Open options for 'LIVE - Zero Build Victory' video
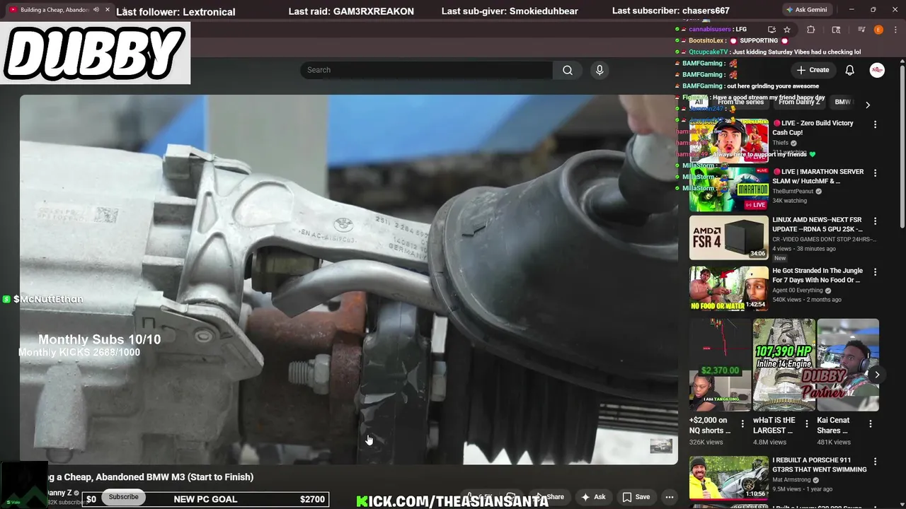 [x=875, y=124]
